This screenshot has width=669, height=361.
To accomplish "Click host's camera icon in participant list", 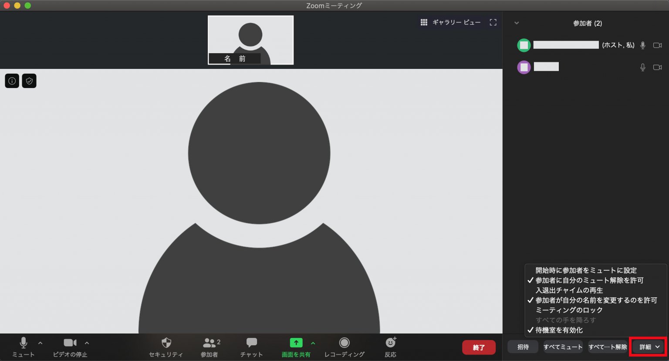I will point(658,45).
